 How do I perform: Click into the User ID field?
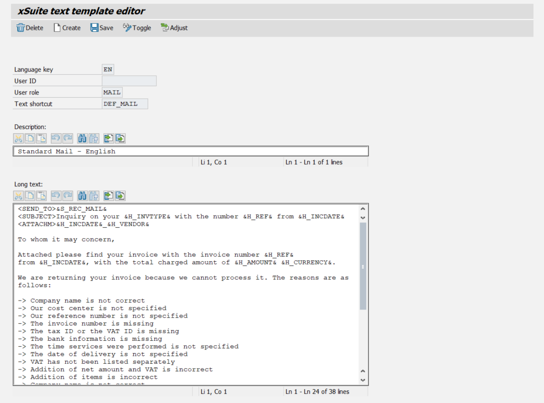129,81
